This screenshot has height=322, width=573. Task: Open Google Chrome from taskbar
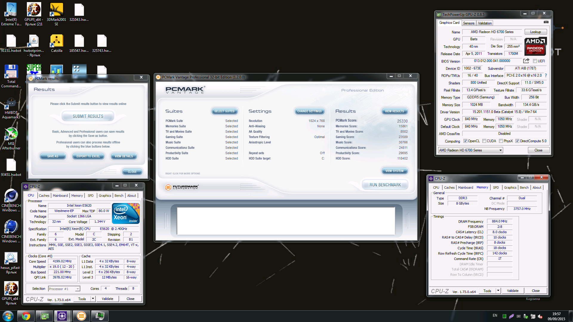(26, 316)
